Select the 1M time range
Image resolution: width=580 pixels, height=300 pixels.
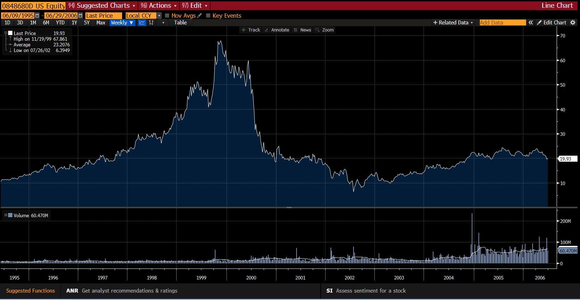tap(33, 23)
